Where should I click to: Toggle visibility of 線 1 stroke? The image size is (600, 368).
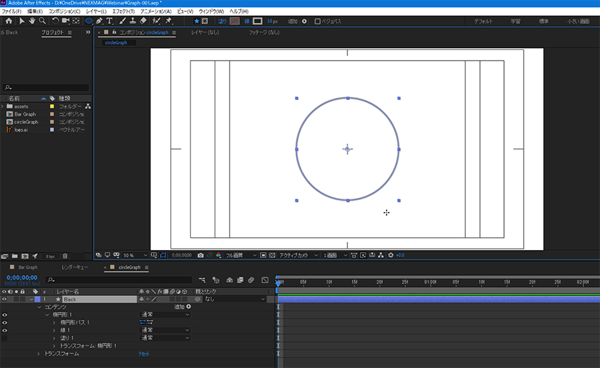[x=5, y=330]
